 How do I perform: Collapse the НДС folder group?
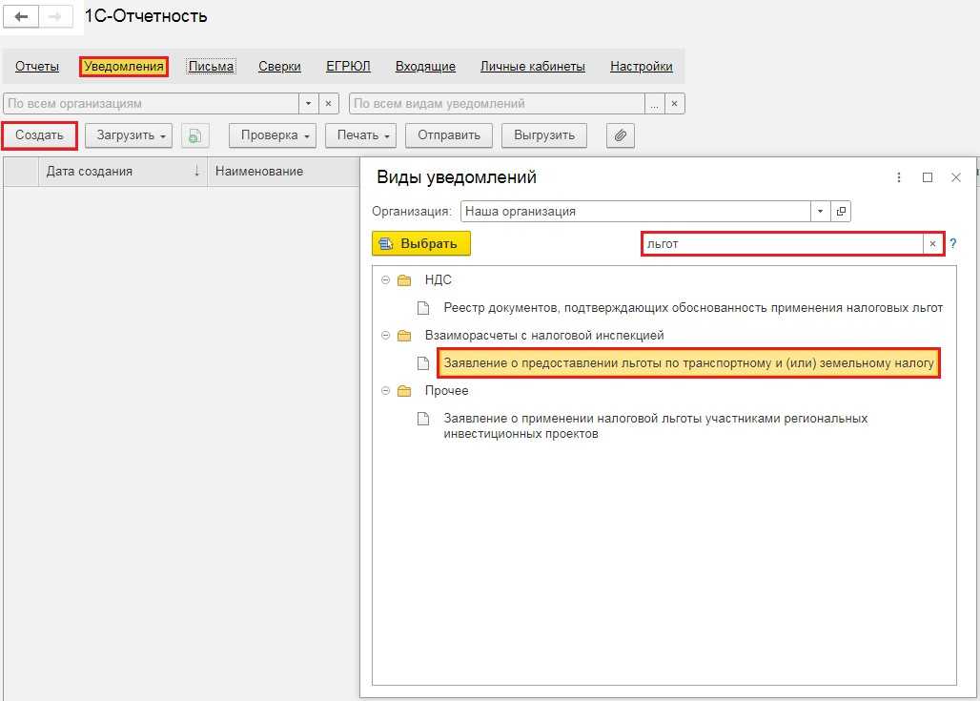385,280
